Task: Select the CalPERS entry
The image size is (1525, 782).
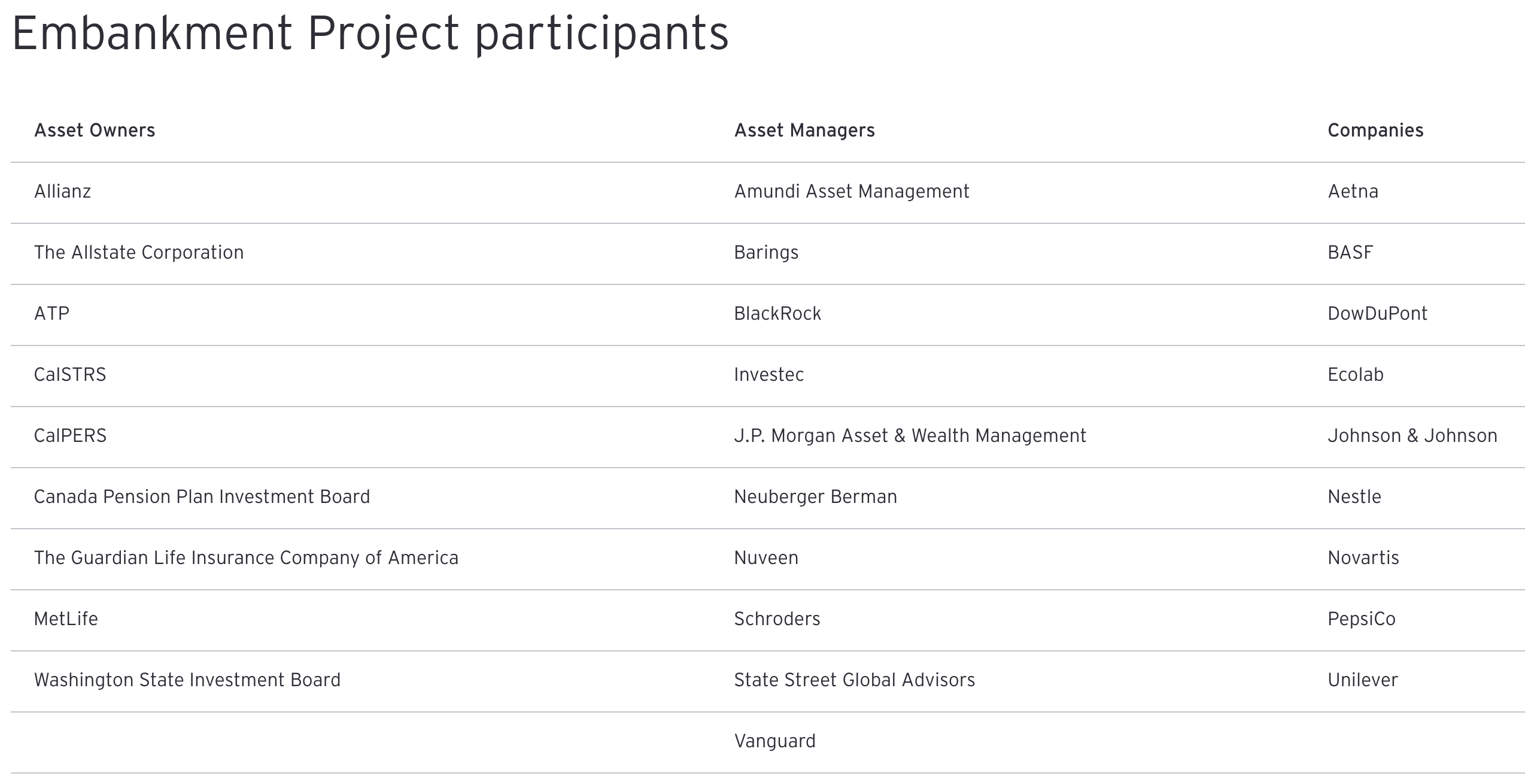Action: pos(70,436)
